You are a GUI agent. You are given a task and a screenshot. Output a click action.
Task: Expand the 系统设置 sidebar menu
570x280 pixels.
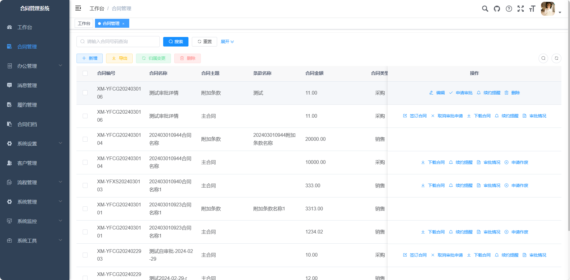(x=35, y=144)
